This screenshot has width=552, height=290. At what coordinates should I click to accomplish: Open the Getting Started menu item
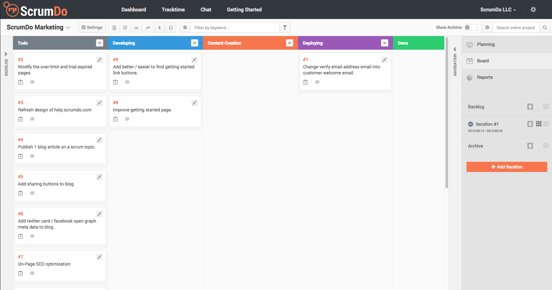point(244,9)
